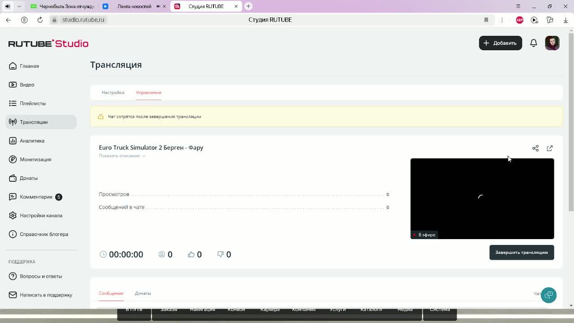Select Трансляции in the sidebar
The image size is (574, 323).
(x=41, y=122)
